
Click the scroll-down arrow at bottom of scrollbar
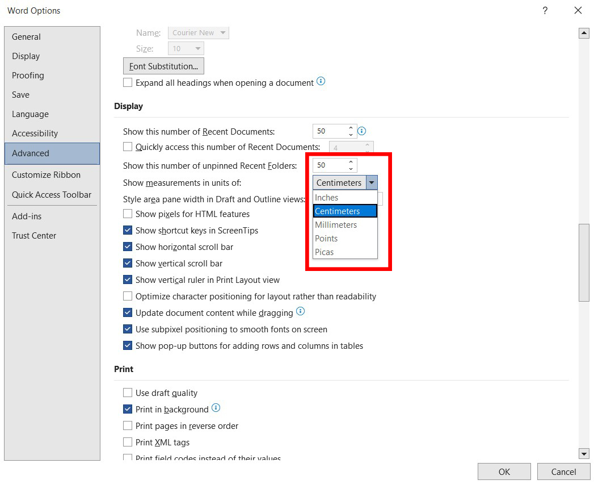click(584, 453)
